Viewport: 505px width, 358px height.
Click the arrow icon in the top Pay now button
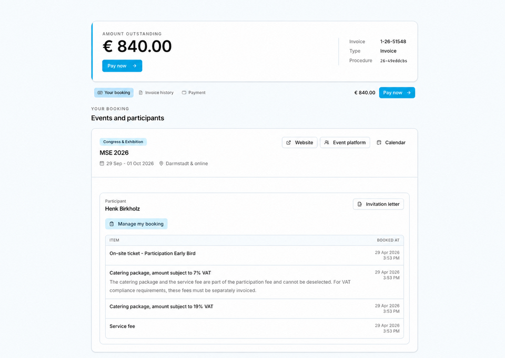(135, 66)
